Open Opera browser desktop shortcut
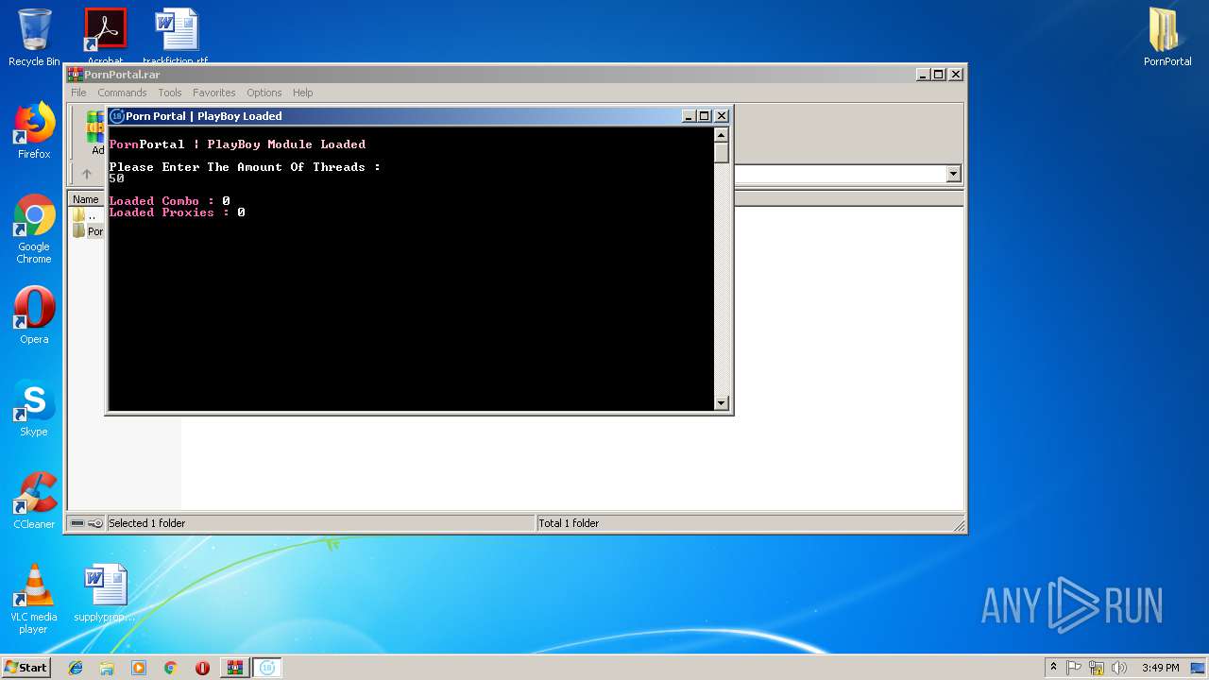The image size is (1209, 680). tap(34, 314)
